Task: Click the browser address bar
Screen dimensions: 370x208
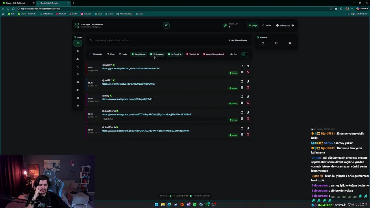Action: coord(173,9)
